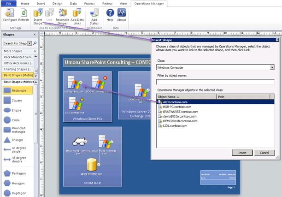Click the glasses icon in the SCOM Host group

79,142
